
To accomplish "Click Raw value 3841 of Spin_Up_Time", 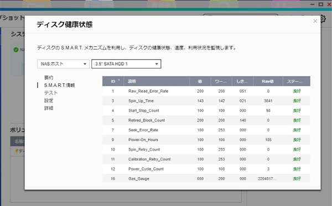I will click(x=268, y=101).
